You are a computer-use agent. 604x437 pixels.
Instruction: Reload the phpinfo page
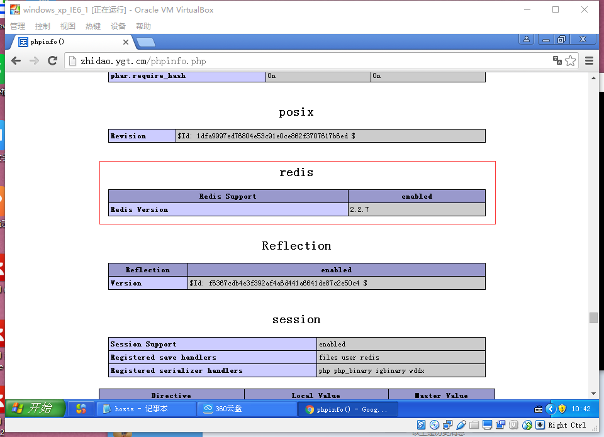[x=52, y=61]
